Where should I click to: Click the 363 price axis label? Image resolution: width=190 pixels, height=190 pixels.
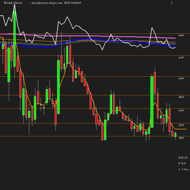click(x=181, y=97)
